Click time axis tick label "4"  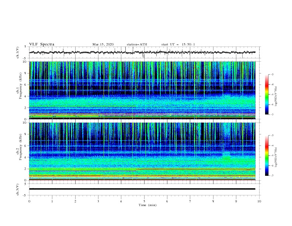[x=121, y=201]
